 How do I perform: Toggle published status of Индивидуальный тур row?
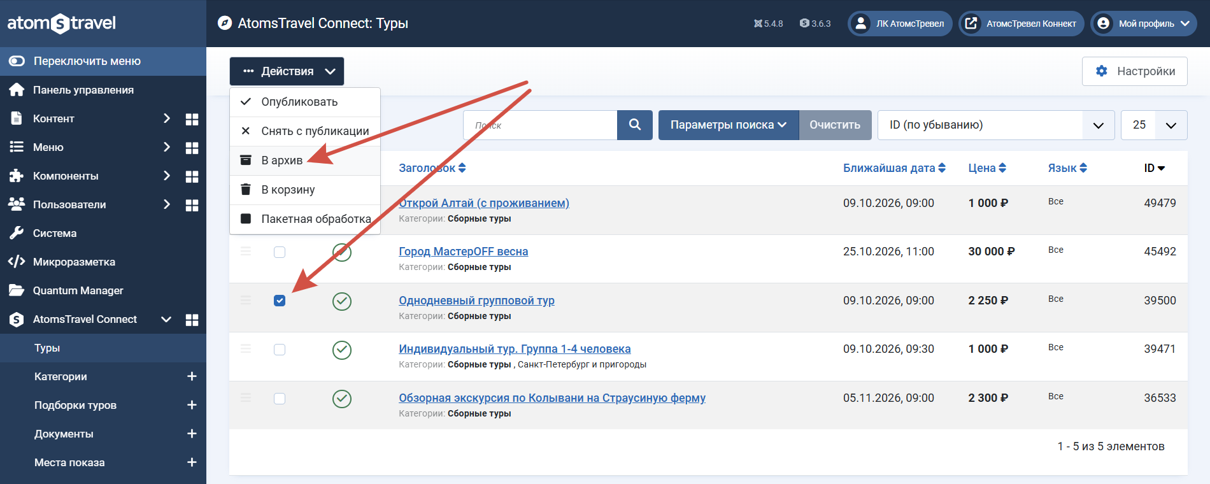tap(342, 350)
